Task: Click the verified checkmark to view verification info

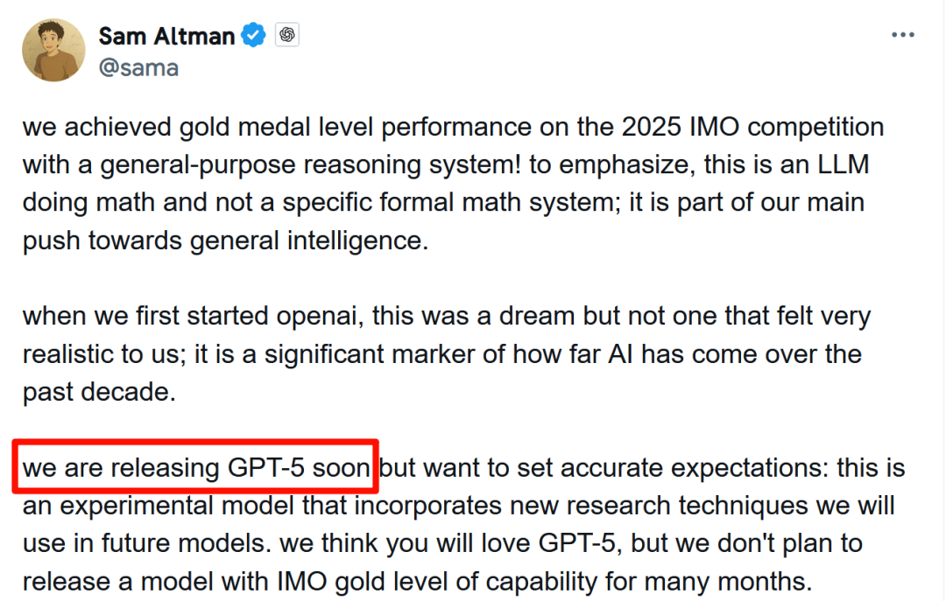Action: pyautogui.click(x=253, y=35)
